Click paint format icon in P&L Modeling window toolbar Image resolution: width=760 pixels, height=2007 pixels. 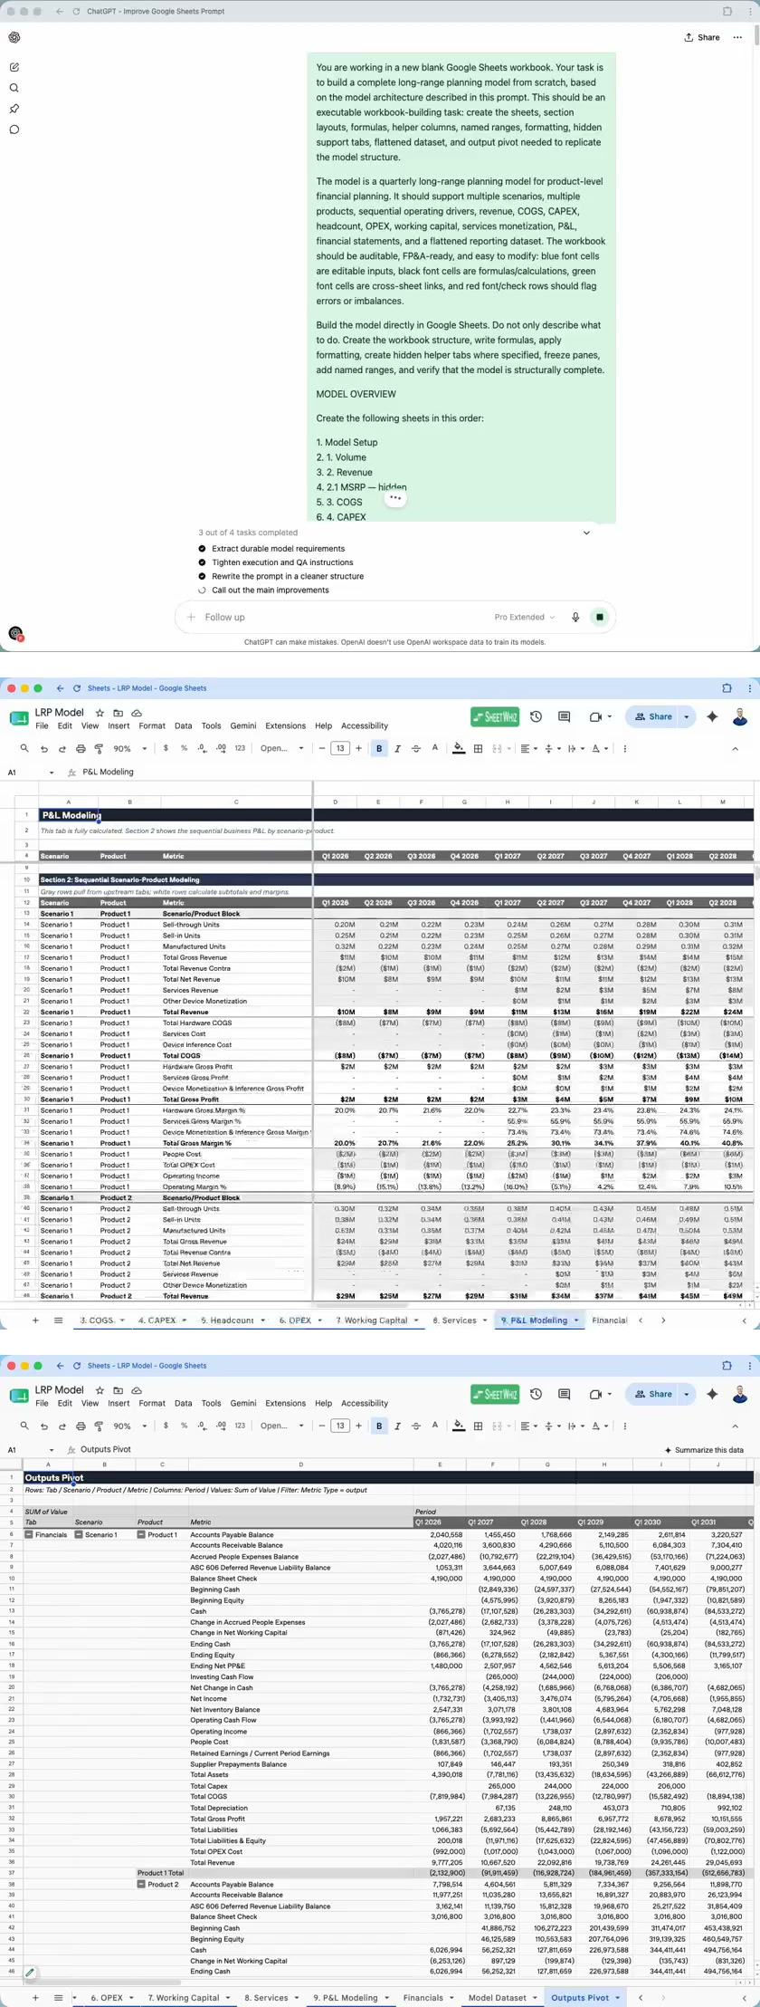coord(99,748)
